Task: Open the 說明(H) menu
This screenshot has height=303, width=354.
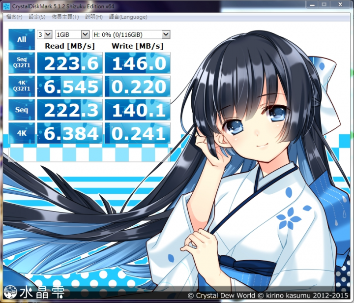Action: click(x=94, y=17)
